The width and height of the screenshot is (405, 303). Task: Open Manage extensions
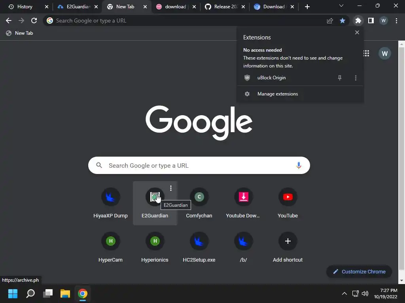300,94
